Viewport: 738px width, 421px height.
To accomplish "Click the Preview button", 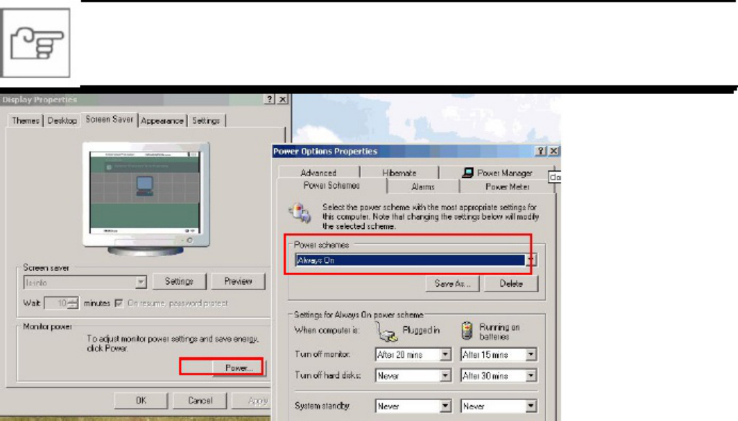I will [238, 281].
